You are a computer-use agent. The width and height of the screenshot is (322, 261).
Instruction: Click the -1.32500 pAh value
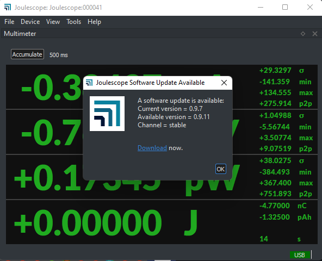point(275,217)
